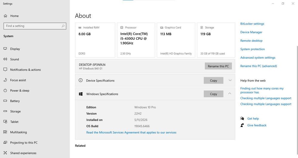The width and height of the screenshot is (298, 158).
Task: Click the Windows 10 Pro edition value
Action: 145,107
